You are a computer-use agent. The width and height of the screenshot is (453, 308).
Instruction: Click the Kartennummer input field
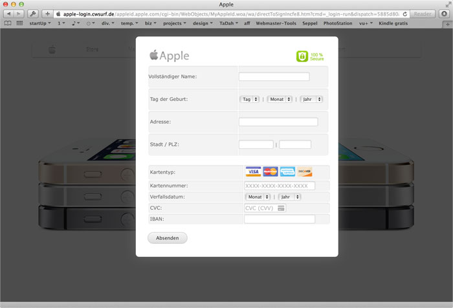(280, 186)
